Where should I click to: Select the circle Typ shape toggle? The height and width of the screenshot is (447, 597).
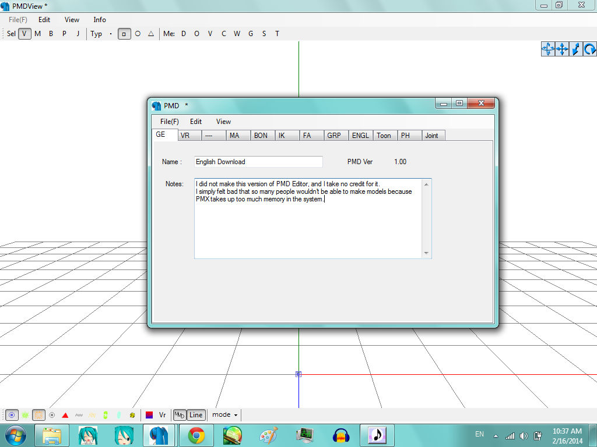tap(138, 34)
